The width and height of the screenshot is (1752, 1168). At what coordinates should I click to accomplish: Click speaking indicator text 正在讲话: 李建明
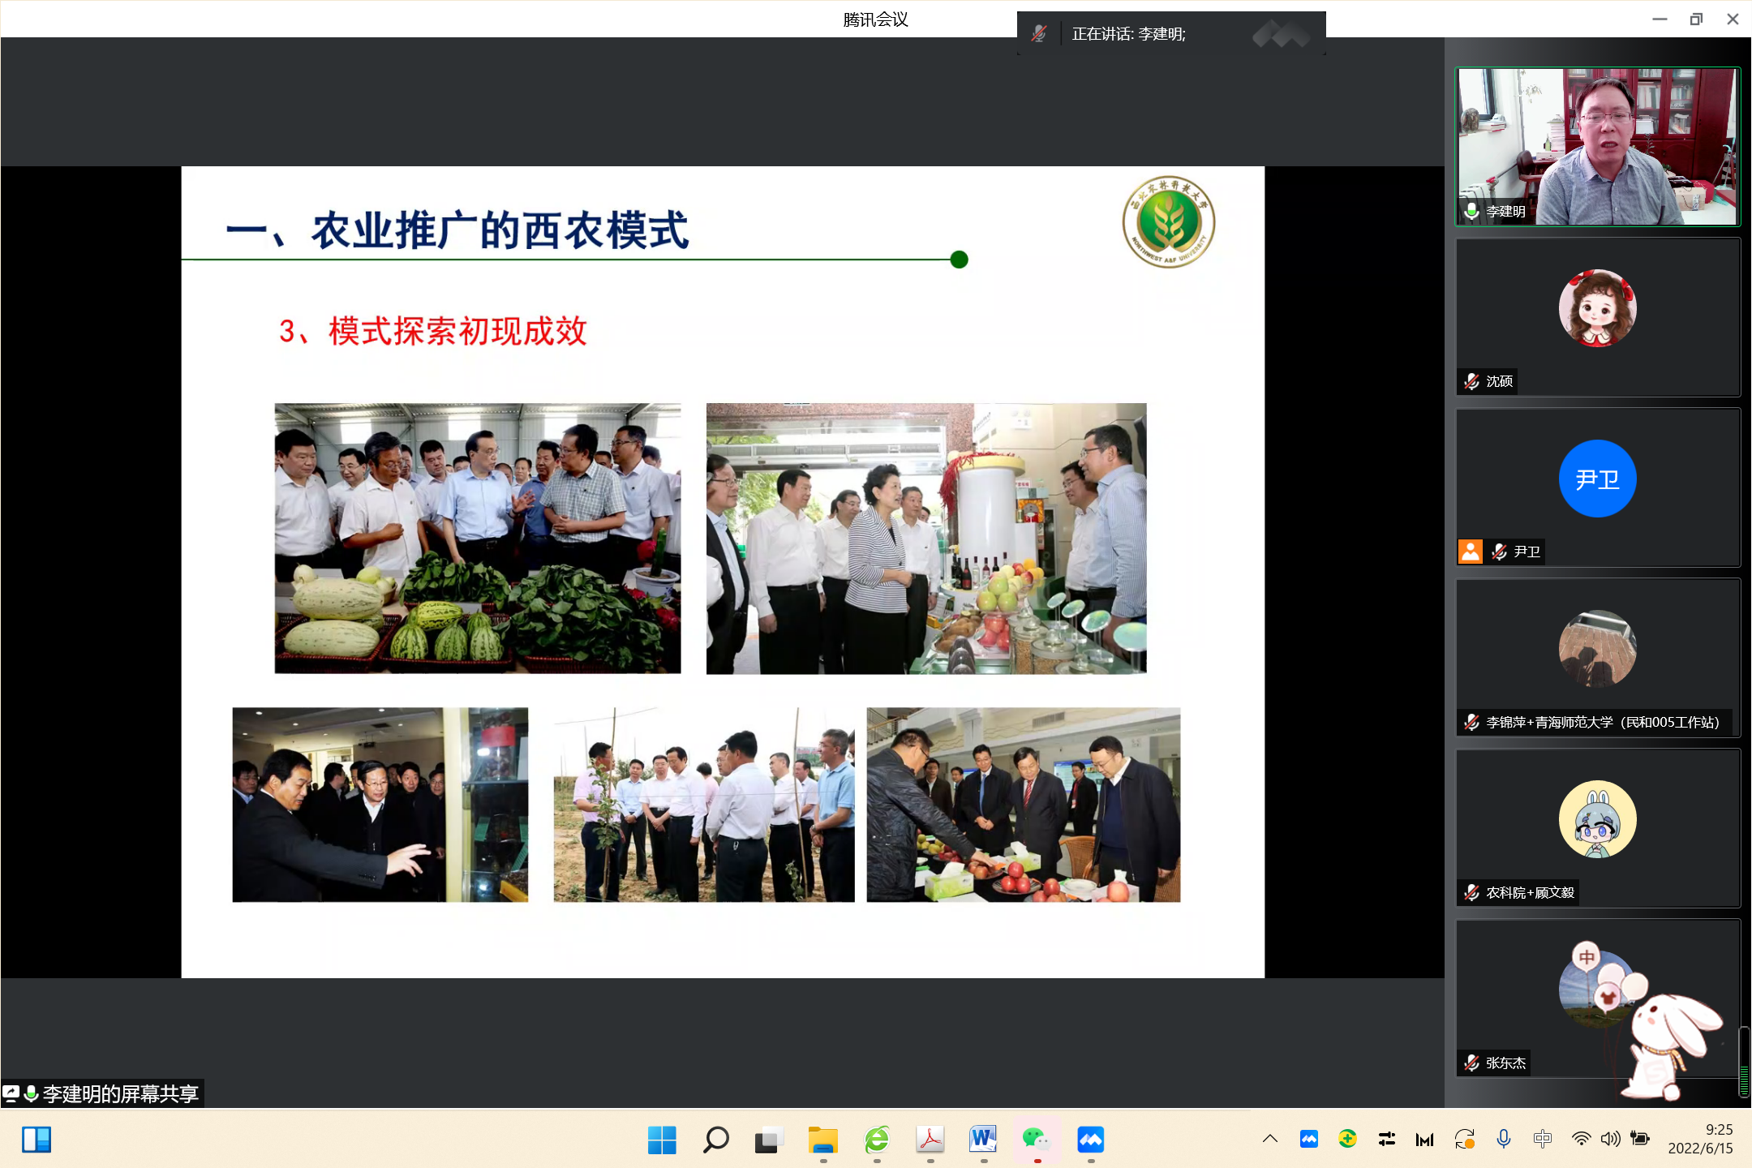[x=1128, y=34]
